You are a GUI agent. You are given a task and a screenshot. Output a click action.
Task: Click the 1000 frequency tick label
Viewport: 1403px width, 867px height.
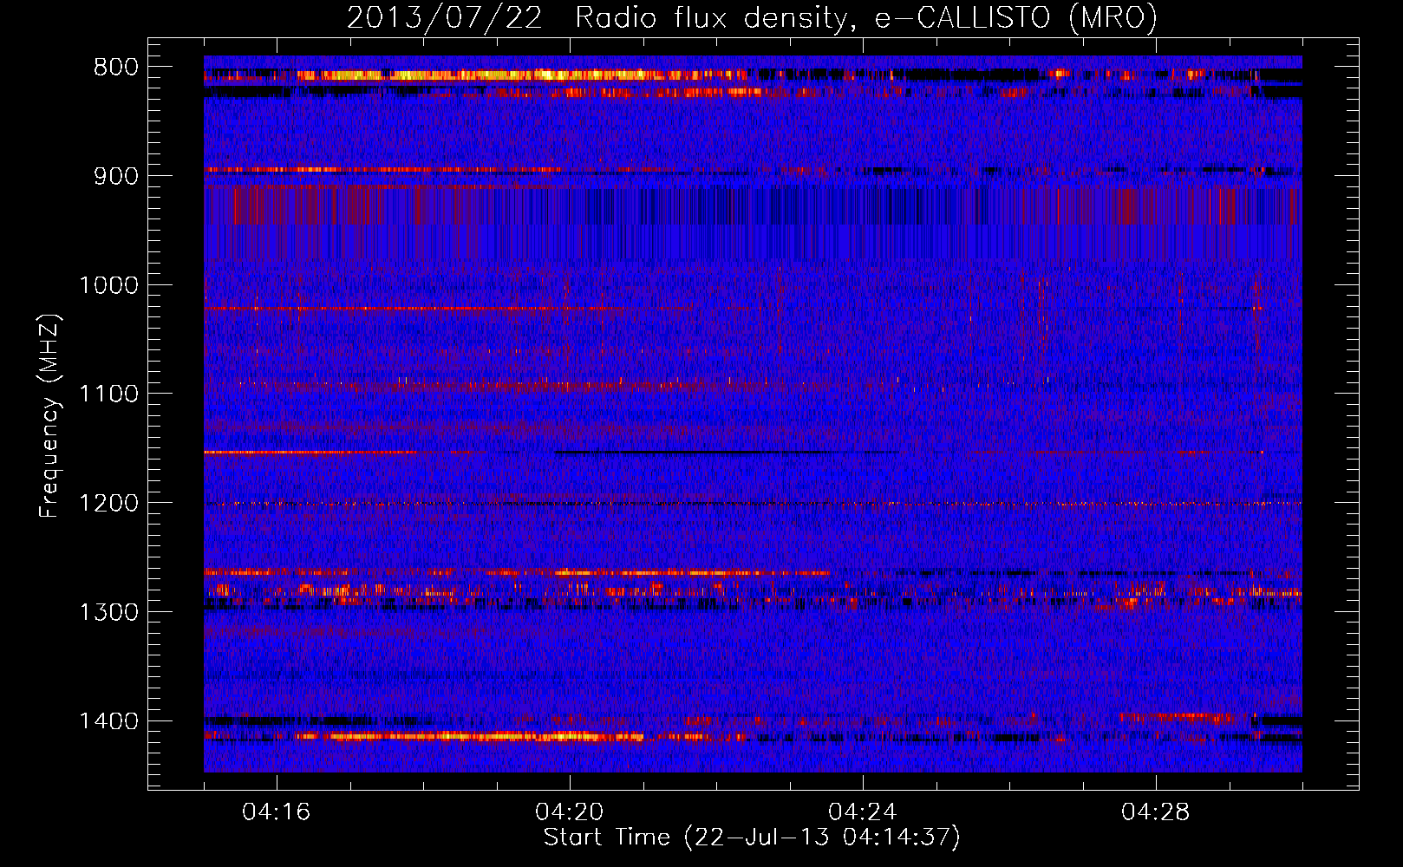point(108,285)
